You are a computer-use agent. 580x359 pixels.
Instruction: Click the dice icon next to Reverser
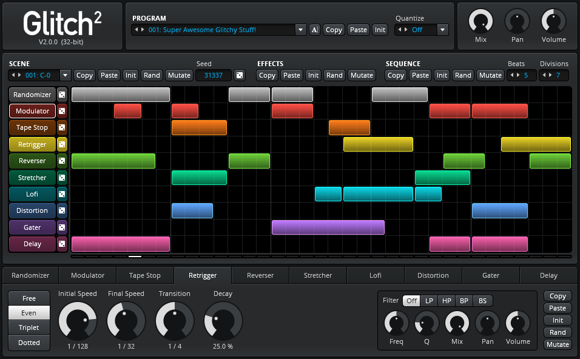[62, 161]
